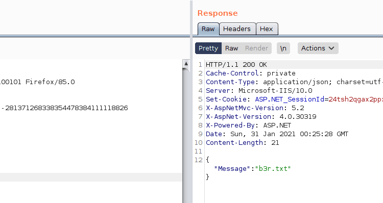Click the Server: Microsoft-IIS/10.0 line
The width and height of the screenshot is (383, 203).
pos(259,90)
